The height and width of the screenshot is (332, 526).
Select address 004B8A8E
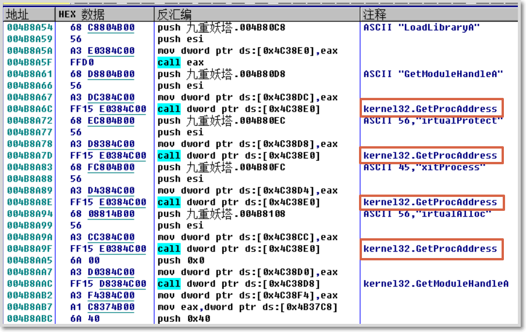(30, 202)
